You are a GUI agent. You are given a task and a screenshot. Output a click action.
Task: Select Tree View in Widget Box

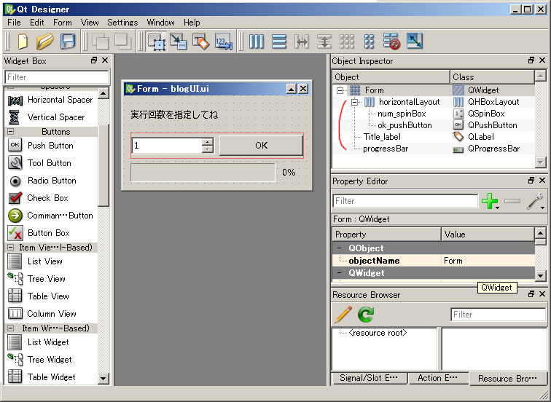[47, 279]
